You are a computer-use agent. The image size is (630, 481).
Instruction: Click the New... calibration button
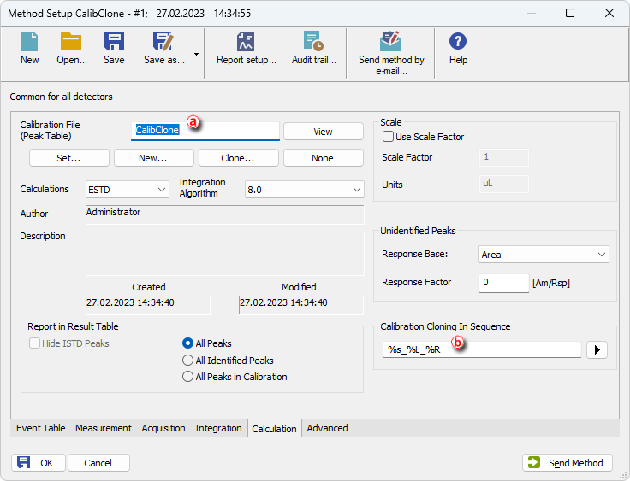tap(153, 158)
